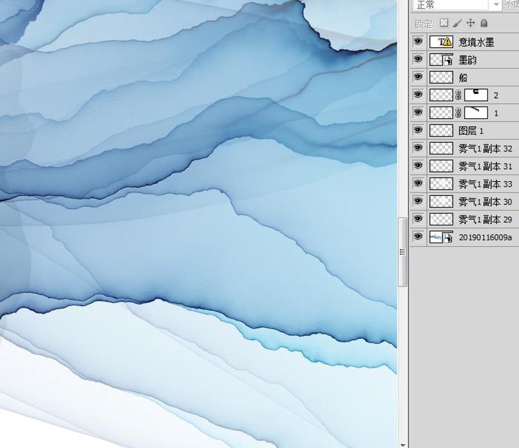The height and width of the screenshot is (448, 519).
Task: Open the blend mode dropdown showing 正常
Action: point(457,5)
